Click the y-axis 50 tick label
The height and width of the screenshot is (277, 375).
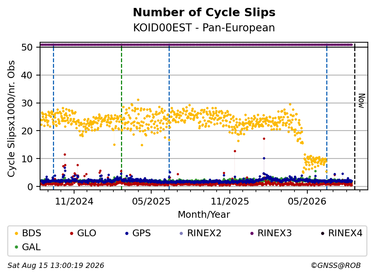pyautogui.click(x=27, y=47)
